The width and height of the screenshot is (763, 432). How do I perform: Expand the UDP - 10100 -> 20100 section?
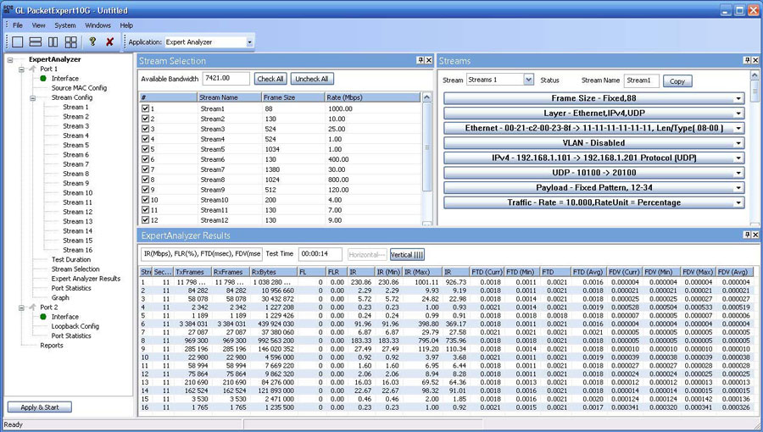click(x=594, y=173)
